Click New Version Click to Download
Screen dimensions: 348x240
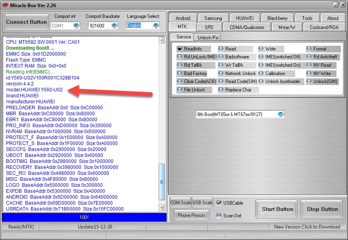(x=307, y=226)
